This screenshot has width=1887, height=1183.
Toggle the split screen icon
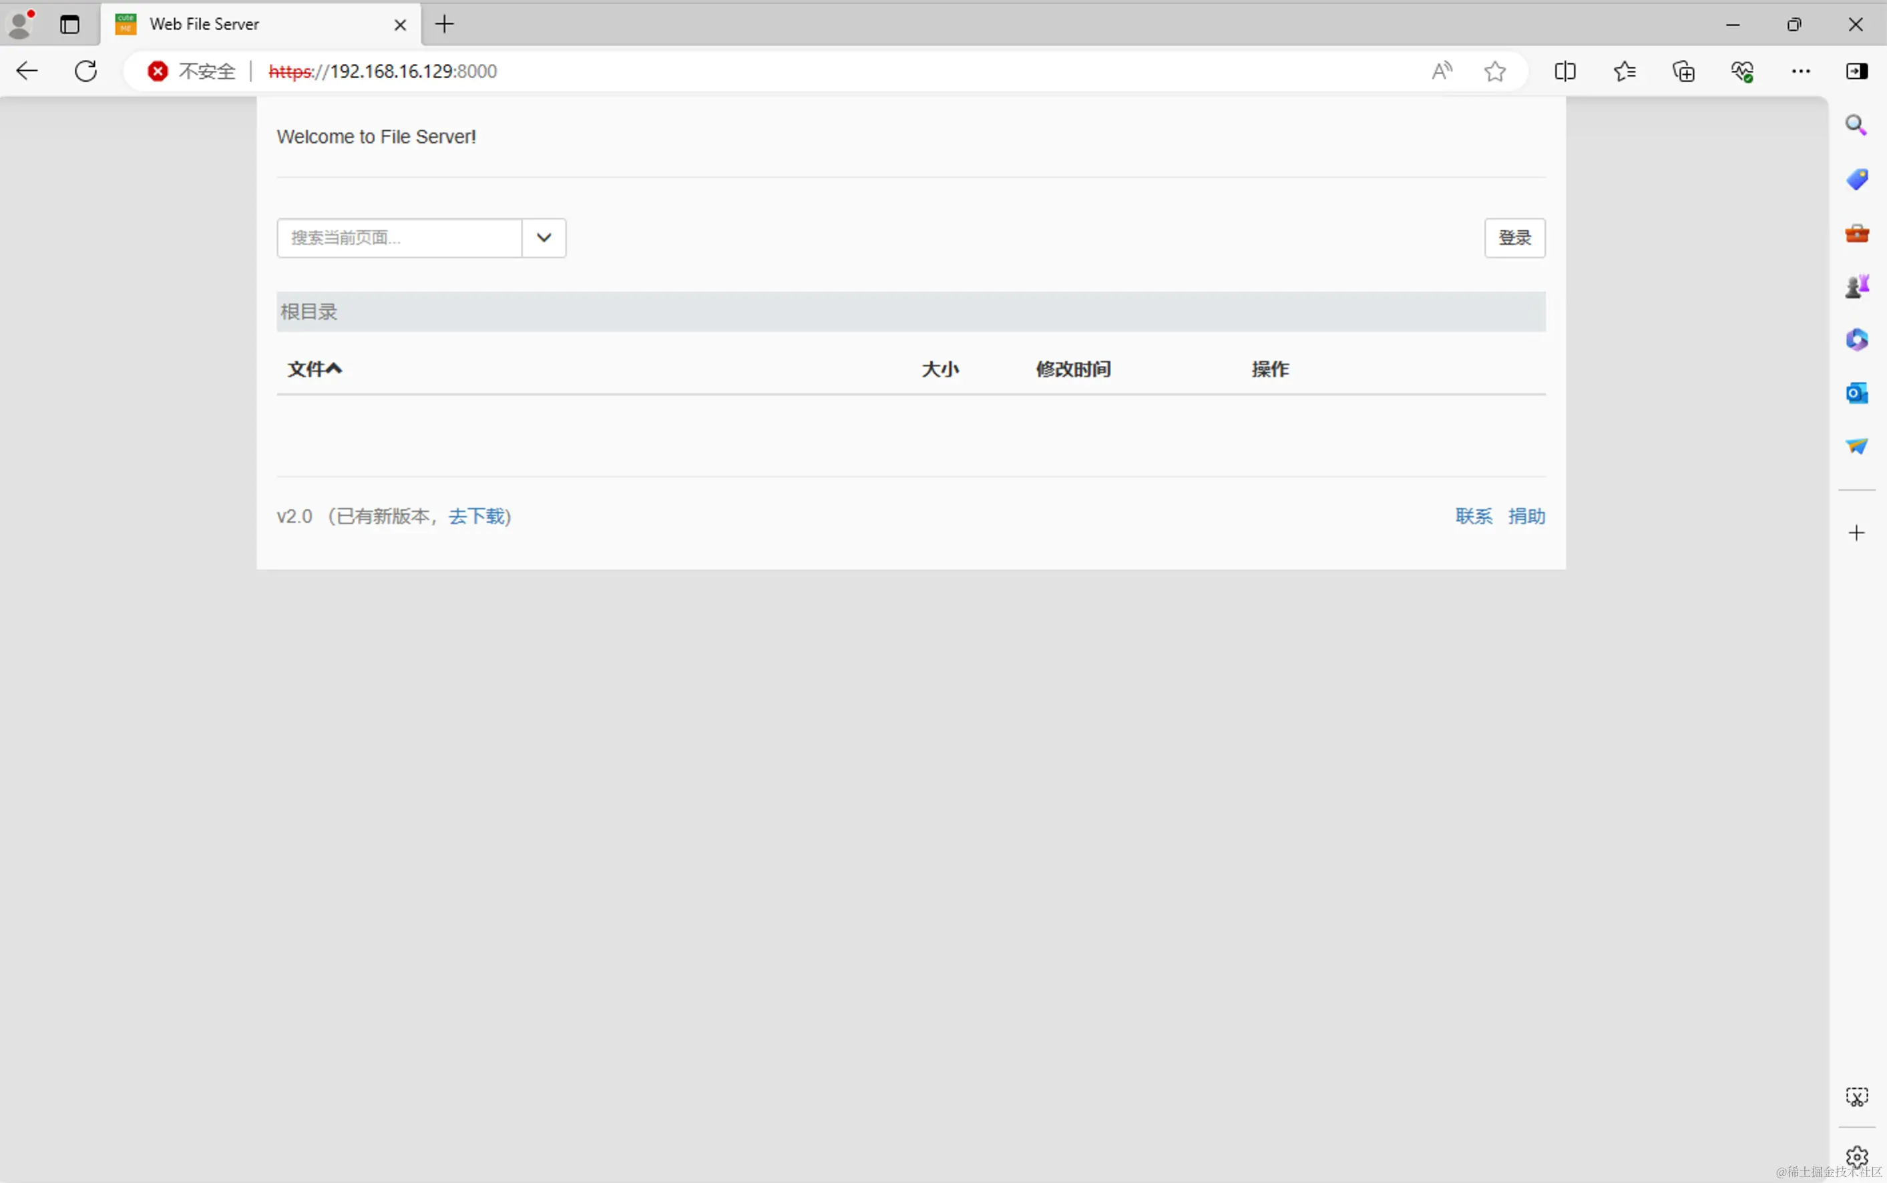tap(1564, 71)
